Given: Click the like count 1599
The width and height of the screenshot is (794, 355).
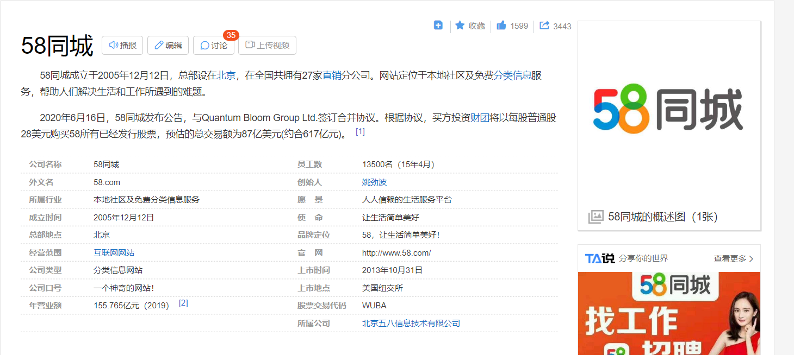Looking at the screenshot, I should click(x=519, y=26).
